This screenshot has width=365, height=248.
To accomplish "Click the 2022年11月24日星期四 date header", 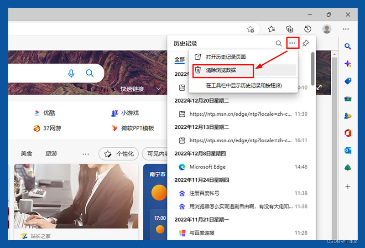I will 202,180.
